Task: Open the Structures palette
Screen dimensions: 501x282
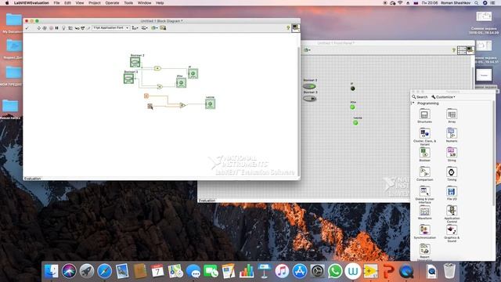Action: point(424,114)
